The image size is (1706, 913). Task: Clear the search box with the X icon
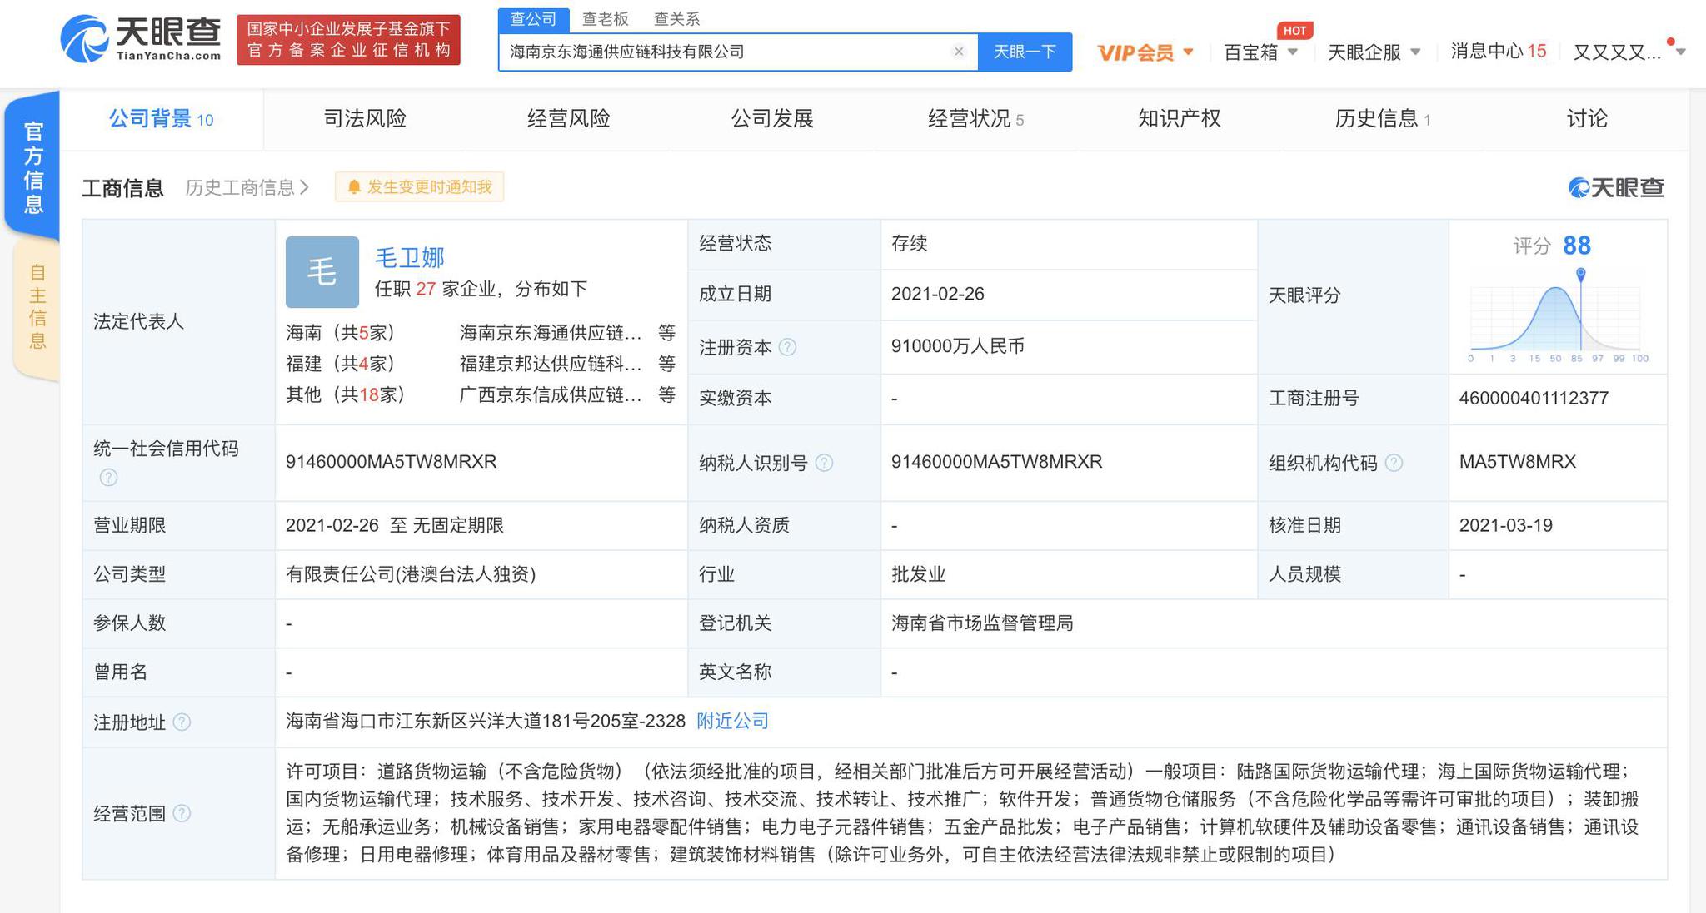click(959, 52)
